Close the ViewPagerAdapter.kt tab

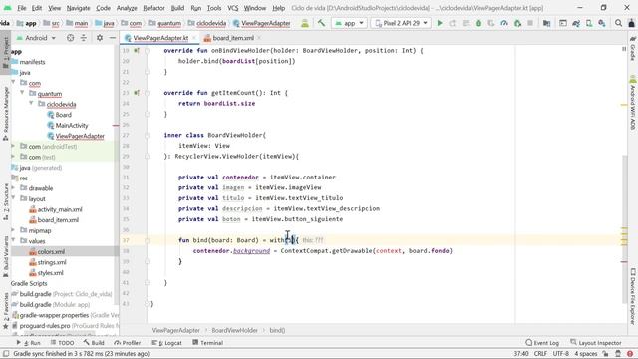(x=194, y=38)
